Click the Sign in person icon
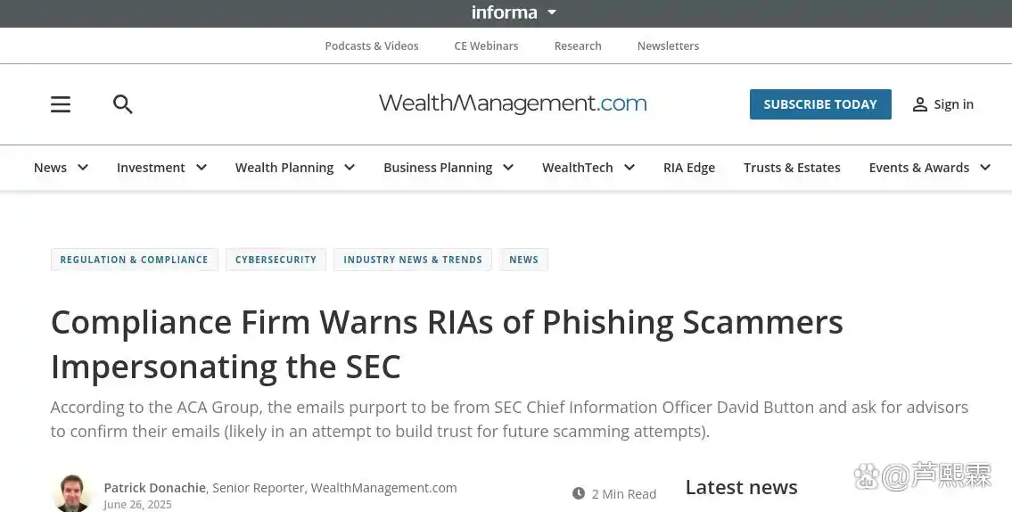1012x512 pixels. (919, 104)
